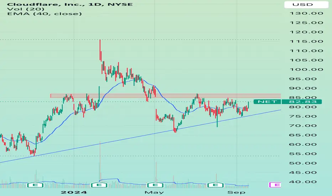The height and width of the screenshot is (196, 332).
Task: Click the 70.00 price axis label
Action: [x=303, y=126]
